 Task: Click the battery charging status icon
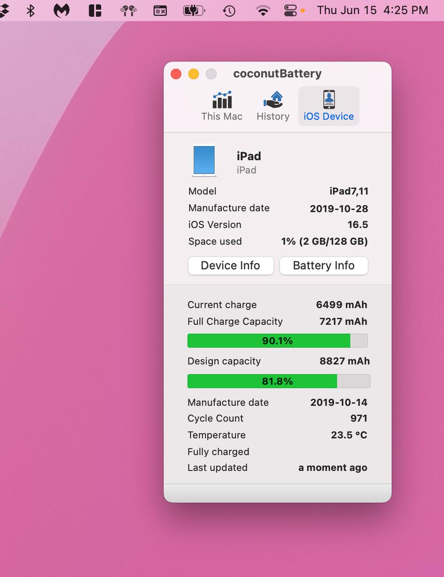[x=194, y=11]
